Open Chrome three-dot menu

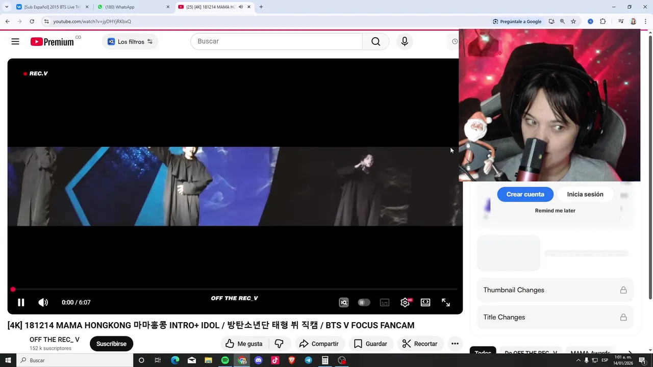point(645,21)
